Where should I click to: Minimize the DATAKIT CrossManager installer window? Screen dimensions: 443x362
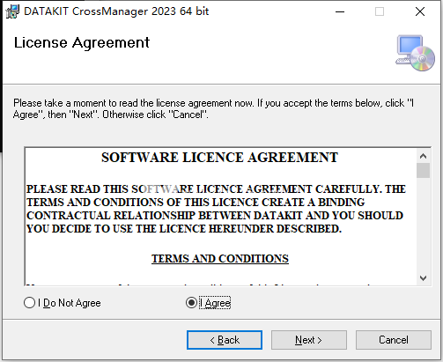click(340, 11)
